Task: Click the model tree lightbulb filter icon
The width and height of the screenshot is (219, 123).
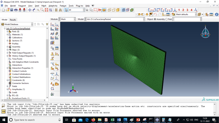Action: click(47, 24)
